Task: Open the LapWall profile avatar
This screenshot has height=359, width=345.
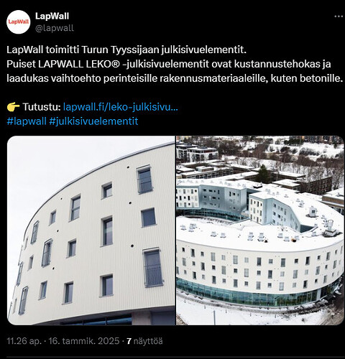Action: (19, 22)
